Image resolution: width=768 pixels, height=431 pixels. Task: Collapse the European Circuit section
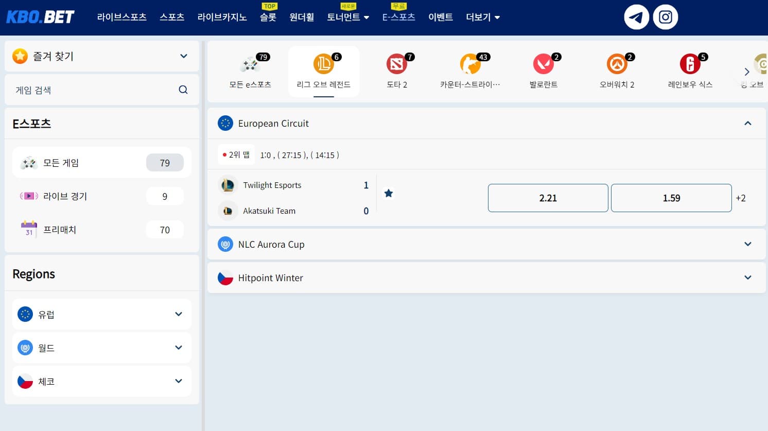pyautogui.click(x=748, y=123)
